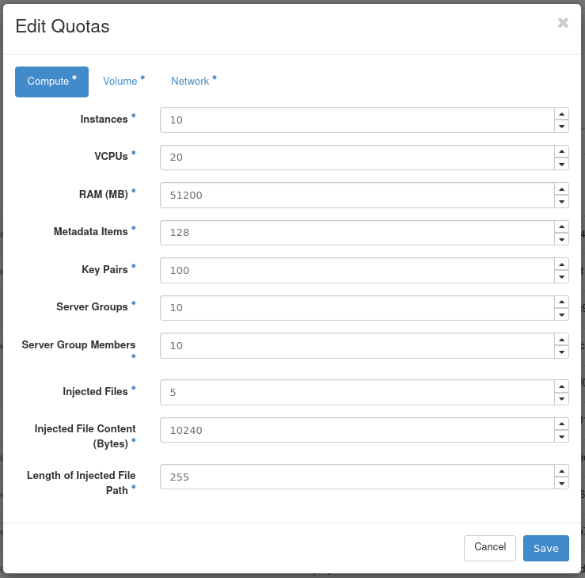The height and width of the screenshot is (578, 585).
Task: Cancel the quota changes
Action: tap(489, 547)
